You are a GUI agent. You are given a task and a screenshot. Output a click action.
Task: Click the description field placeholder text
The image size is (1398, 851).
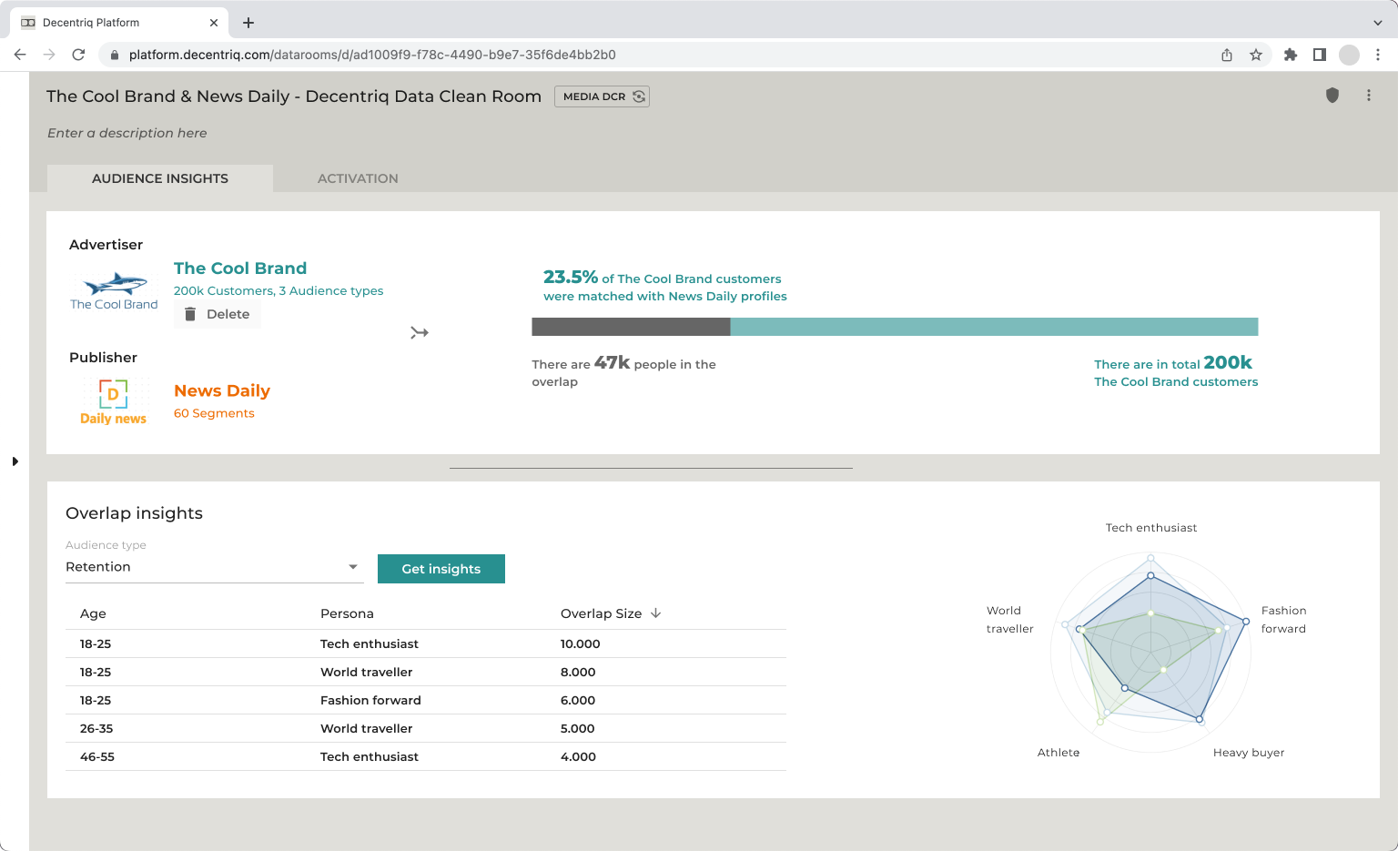click(x=127, y=133)
